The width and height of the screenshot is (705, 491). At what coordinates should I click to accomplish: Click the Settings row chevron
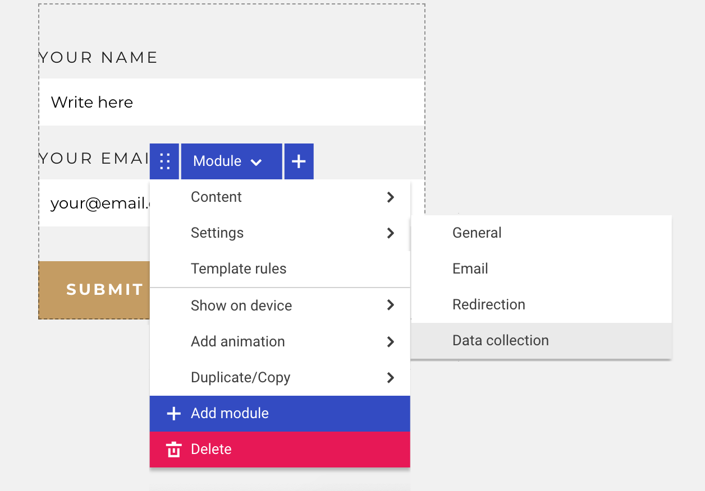(391, 233)
